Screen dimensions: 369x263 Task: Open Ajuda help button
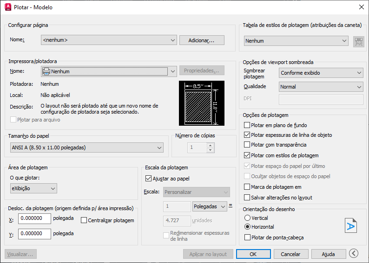329,254
